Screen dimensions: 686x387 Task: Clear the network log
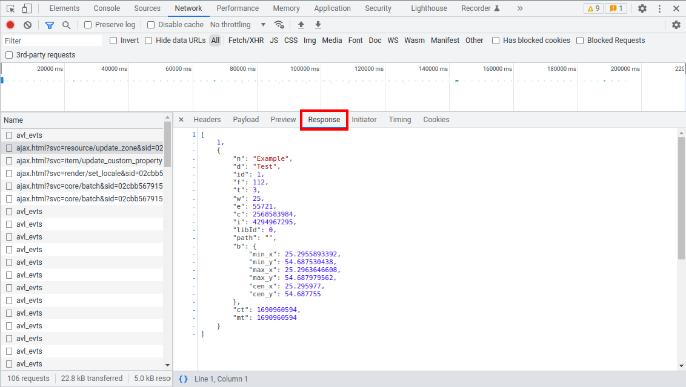pyautogui.click(x=27, y=25)
